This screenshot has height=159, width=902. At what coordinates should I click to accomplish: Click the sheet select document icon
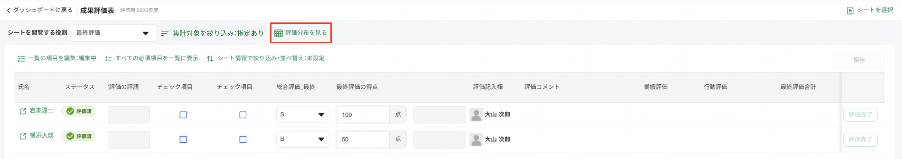click(850, 10)
